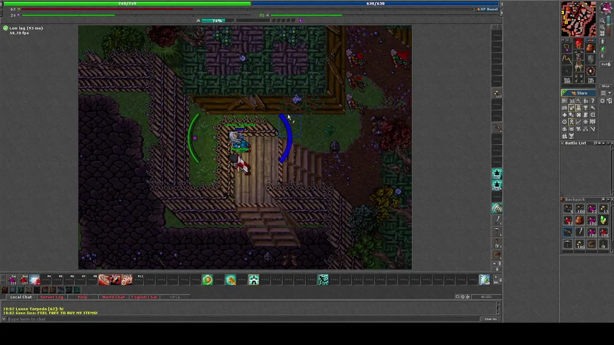Use the teal running spell action button

323,279
